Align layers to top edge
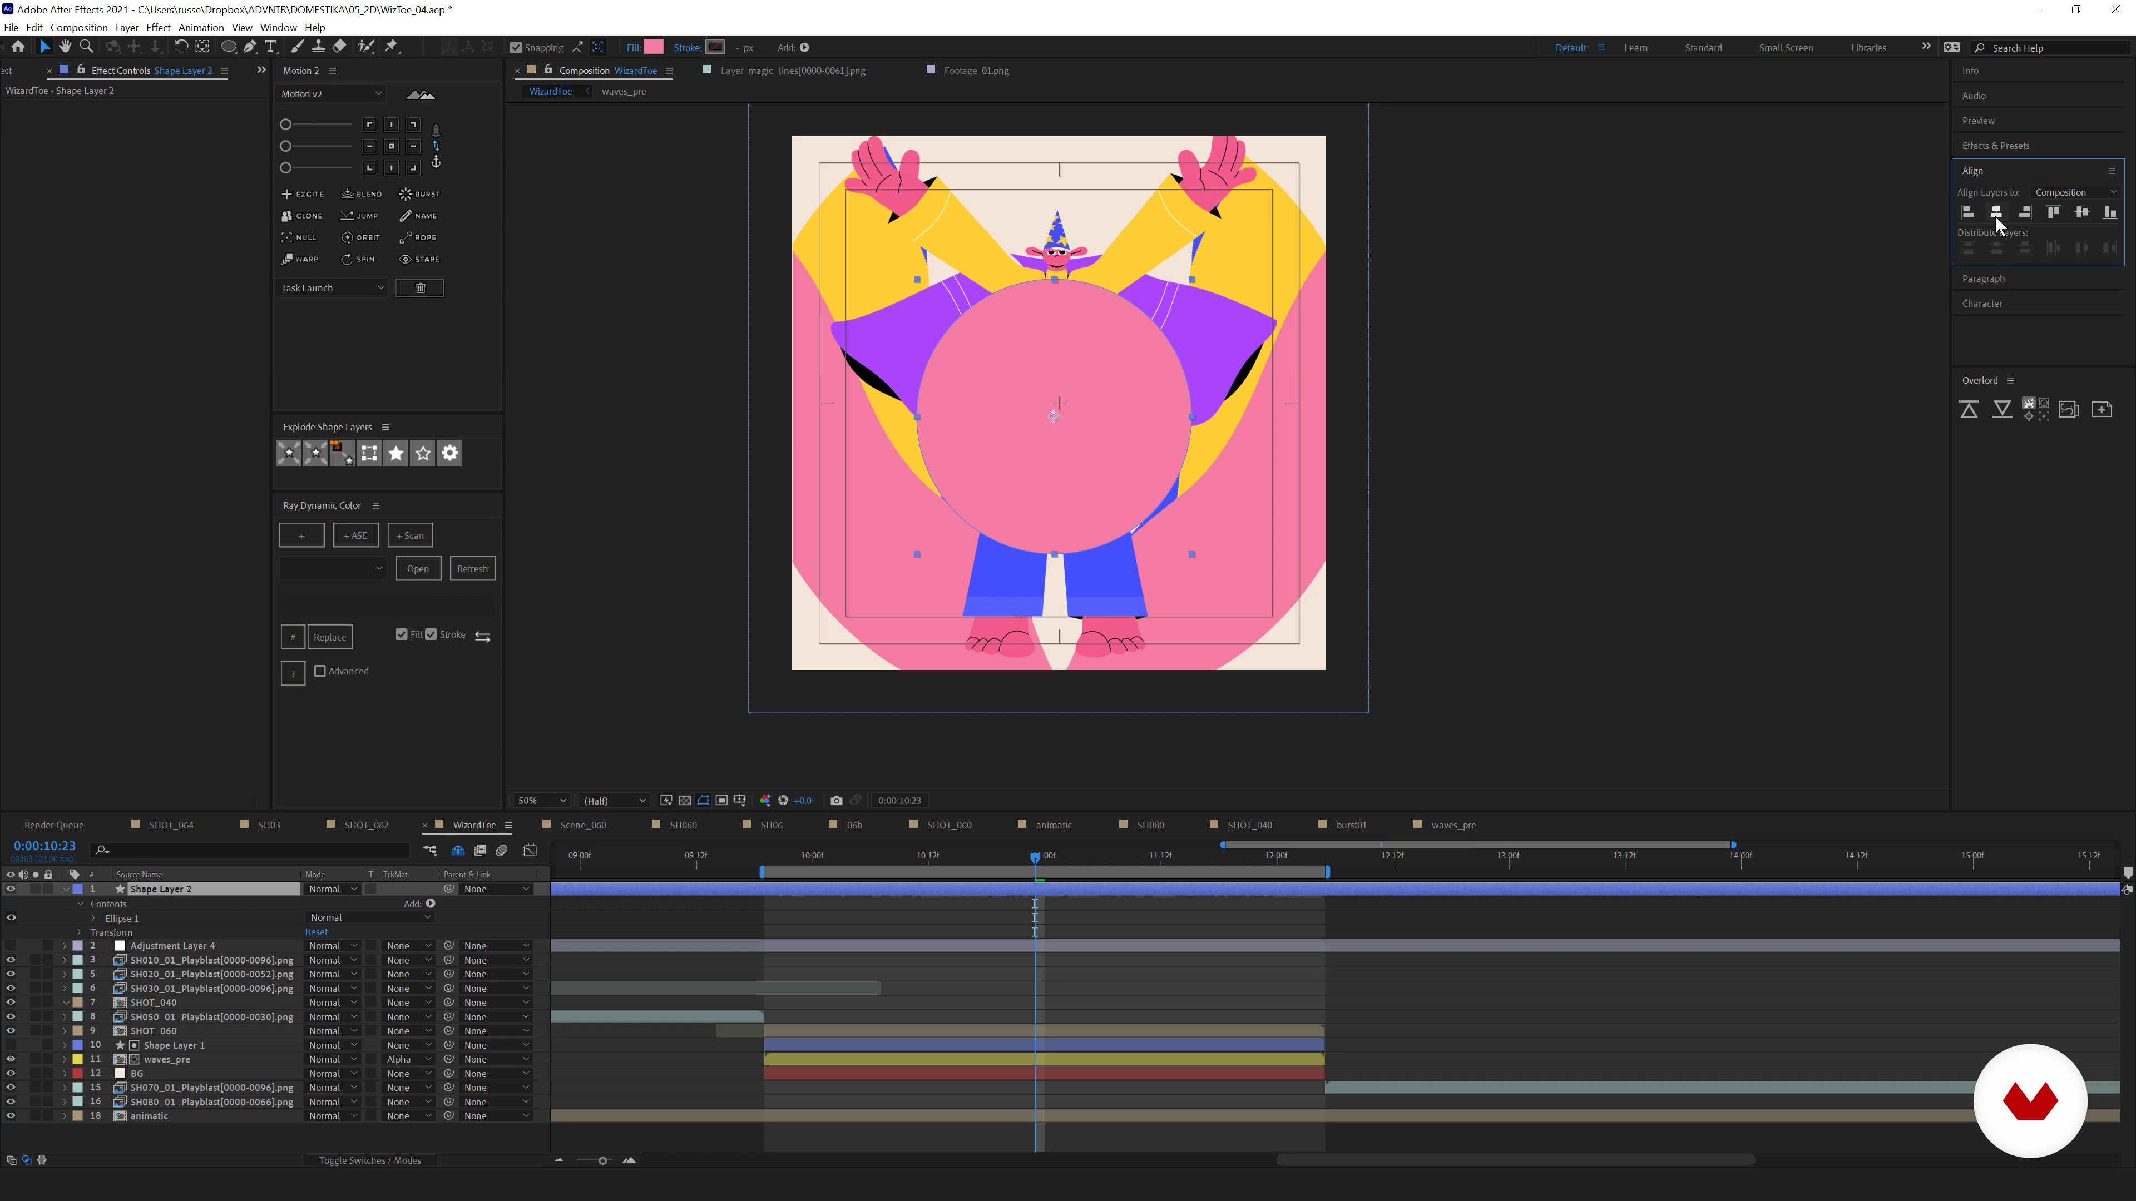Image resolution: width=2136 pixels, height=1201 pixels. [x=2053, y=212]
